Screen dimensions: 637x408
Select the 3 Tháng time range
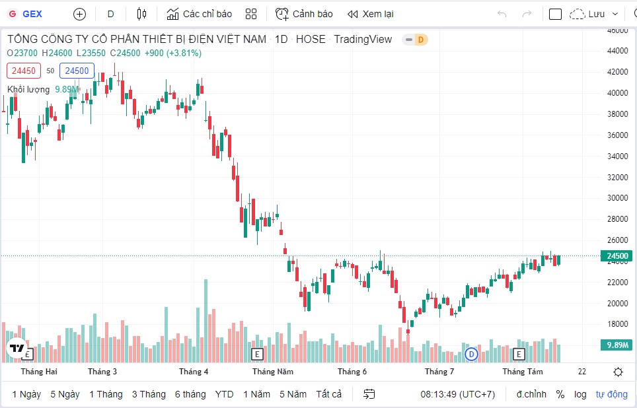click(x=149, y=394)
